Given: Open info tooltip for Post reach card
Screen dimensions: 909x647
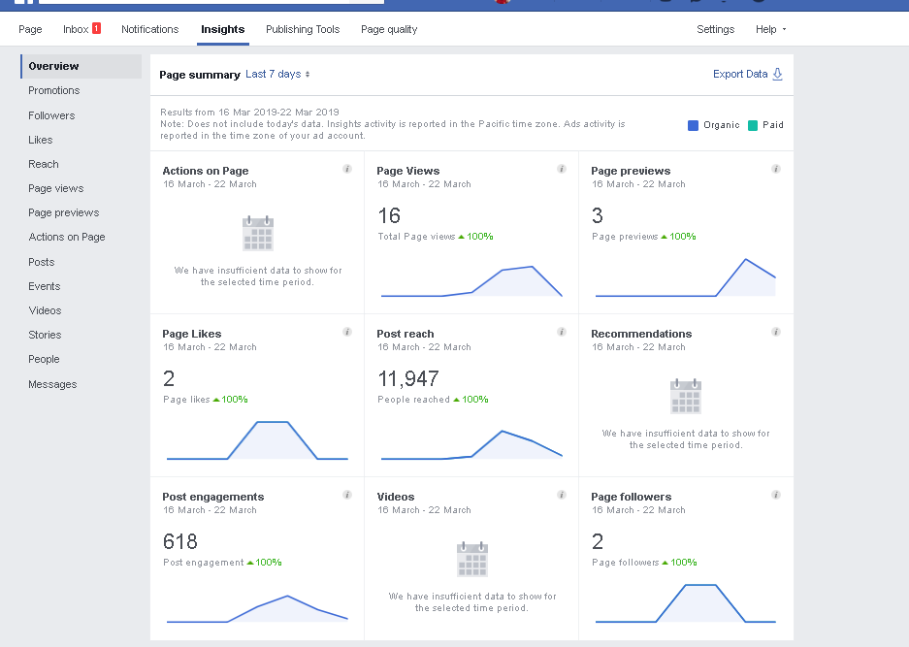Looking at the screenshot, I should coord(562,332).
